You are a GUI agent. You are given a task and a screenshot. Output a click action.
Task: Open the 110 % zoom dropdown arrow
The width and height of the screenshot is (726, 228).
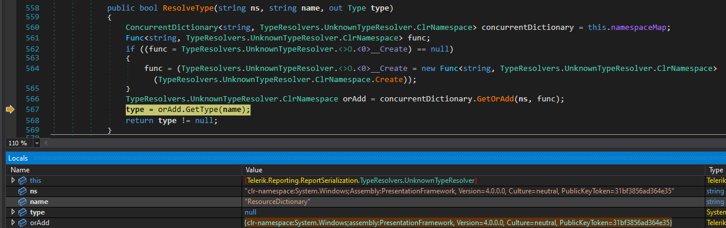click(37, 143)
